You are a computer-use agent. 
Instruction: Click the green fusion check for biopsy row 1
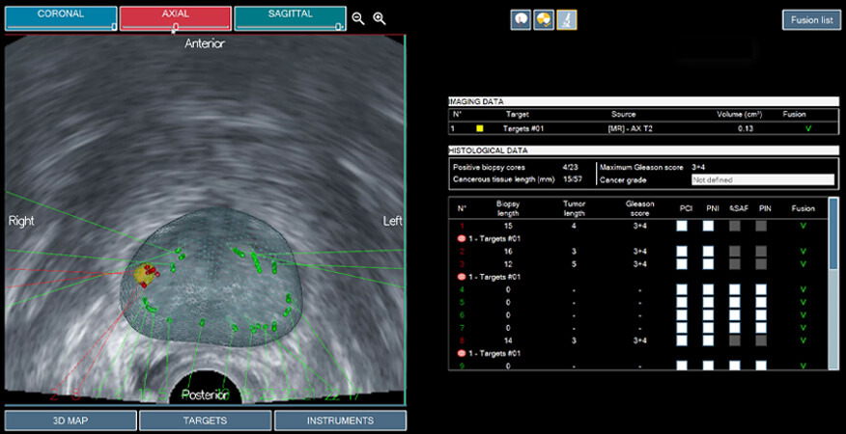[x=803, y=226]
